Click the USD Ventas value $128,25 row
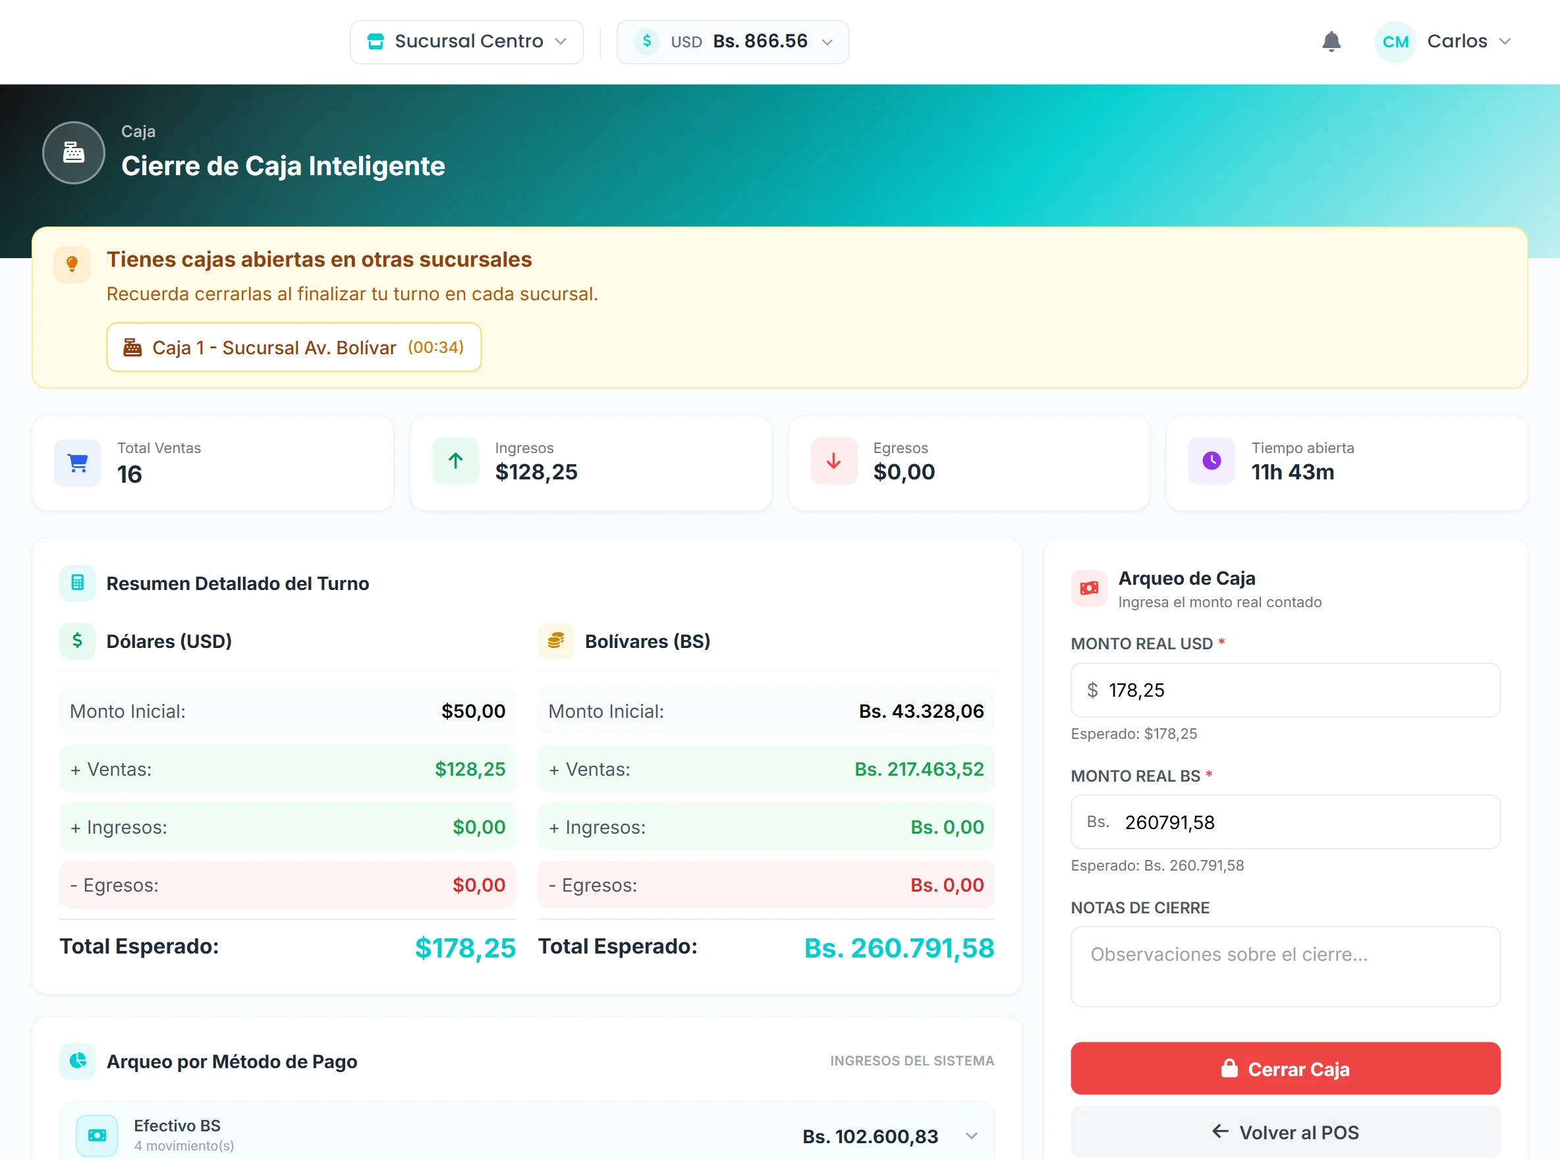The height and width of the screenshot is (1159, 1560). tap(288, 769)
